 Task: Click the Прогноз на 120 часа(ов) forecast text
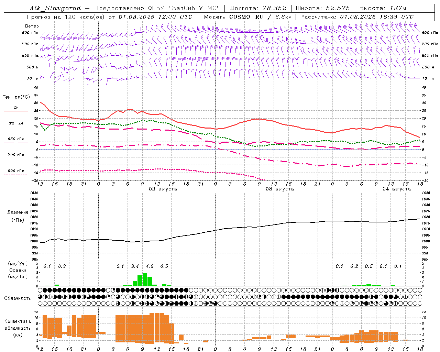coord(66,17)
